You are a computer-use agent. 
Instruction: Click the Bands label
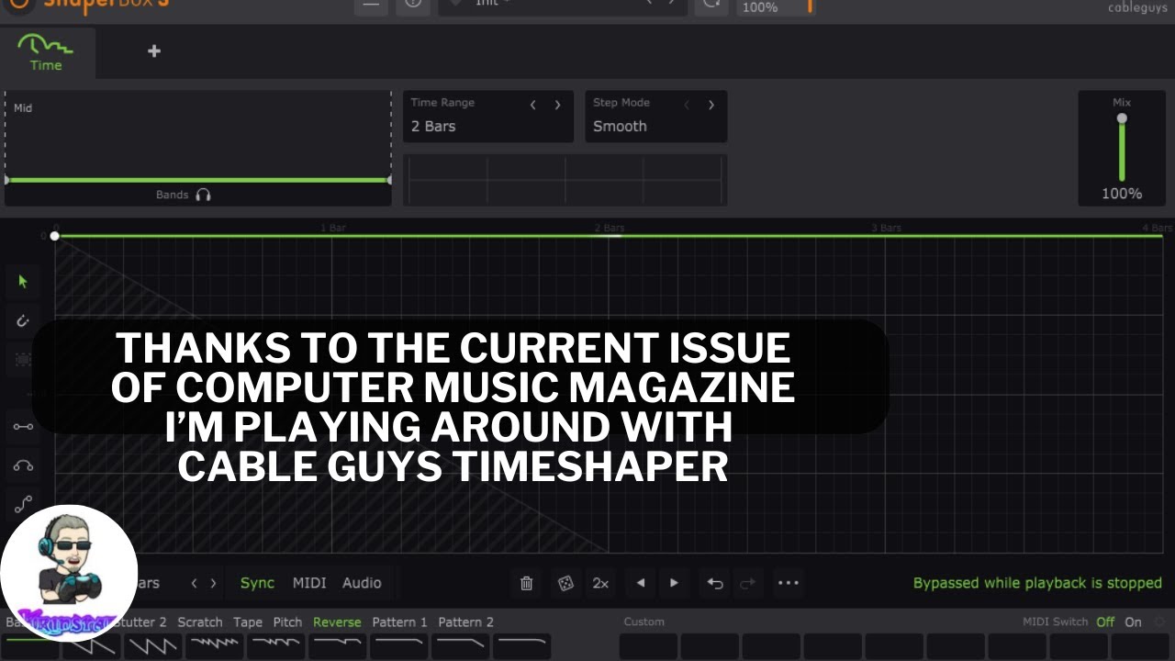[172, 195]
